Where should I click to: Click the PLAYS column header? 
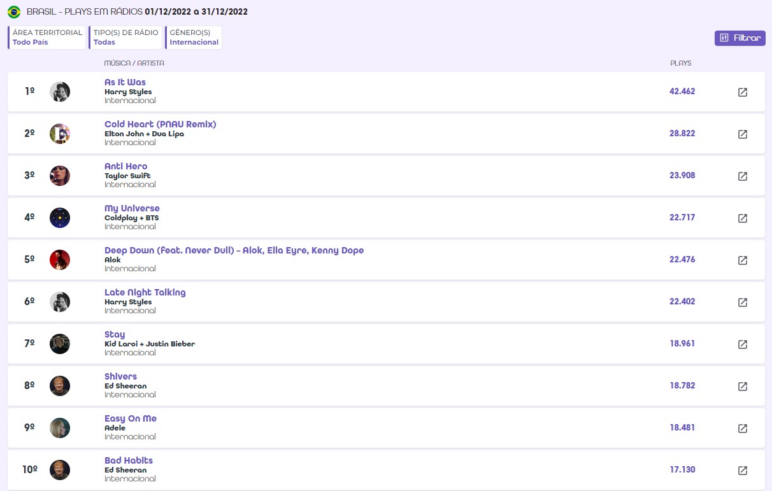tap(681, 63)
